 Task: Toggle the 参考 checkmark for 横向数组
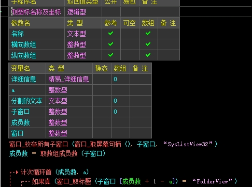110,44
